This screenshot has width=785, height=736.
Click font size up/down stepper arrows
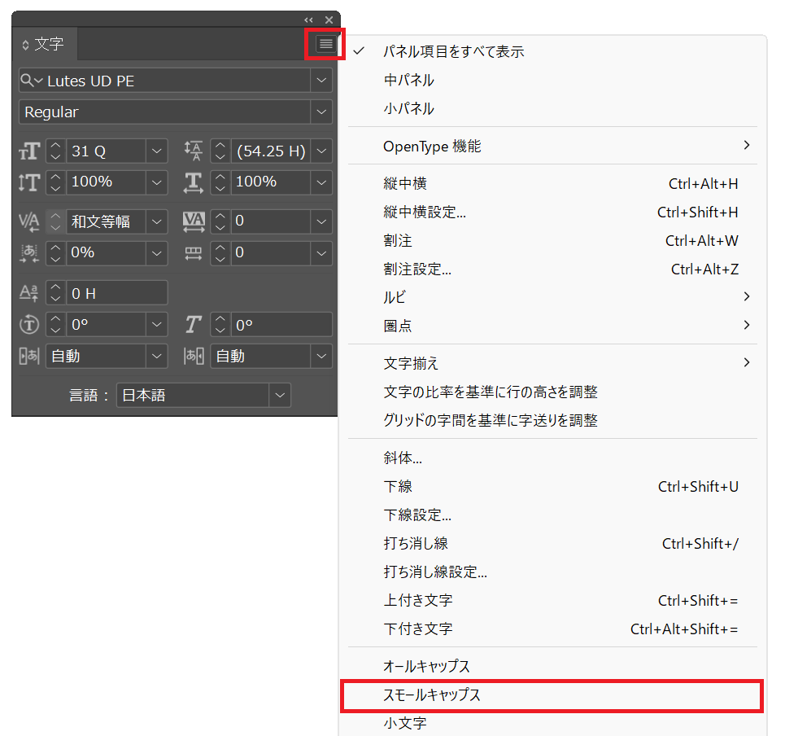click(55, 151)
